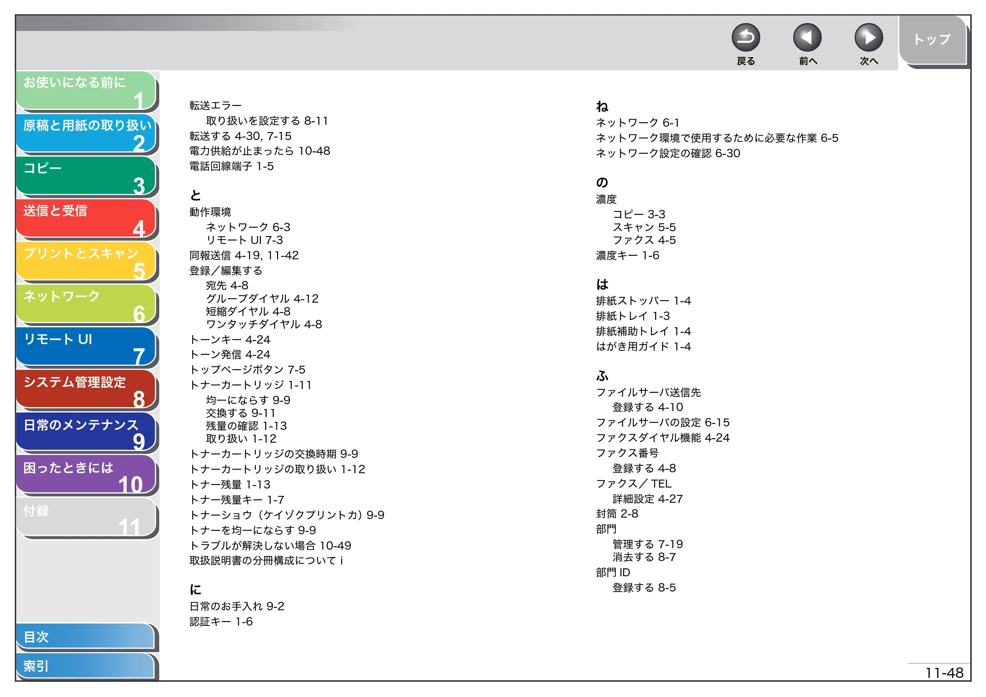Click はがき用ガイド 1-4 entry
This screenshot has width=986, height=697.
click(x=643, y=347)
